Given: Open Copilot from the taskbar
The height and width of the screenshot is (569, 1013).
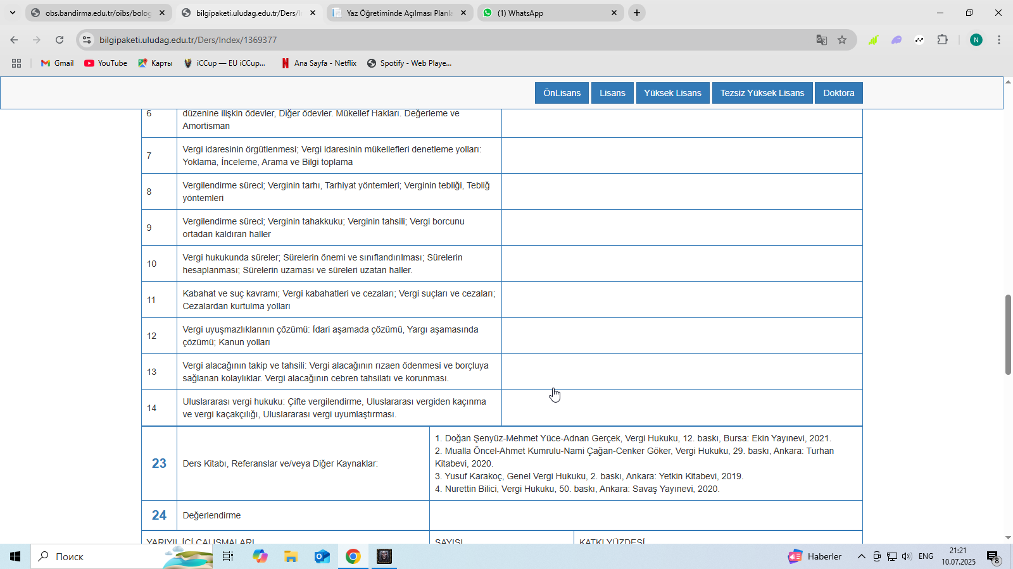Looking at the screenshot, I should tap(260, 556).
